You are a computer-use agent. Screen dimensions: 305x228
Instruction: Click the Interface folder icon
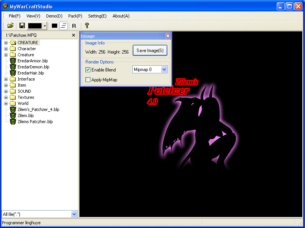[13, 79]
